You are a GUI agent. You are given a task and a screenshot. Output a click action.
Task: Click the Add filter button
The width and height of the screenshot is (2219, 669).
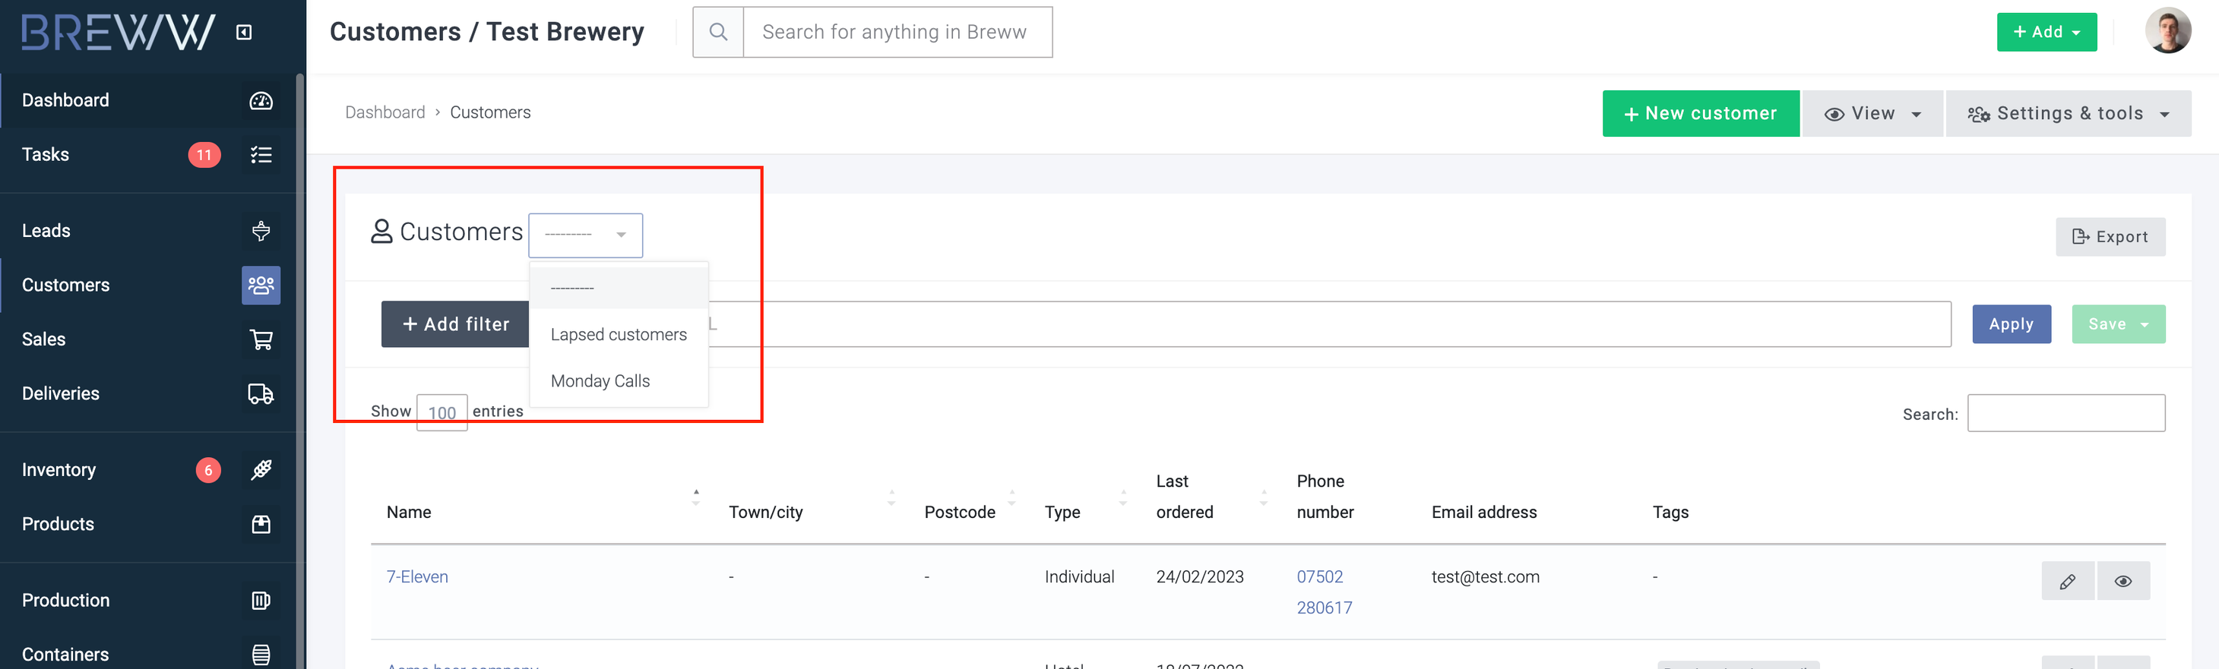point(456,324)
